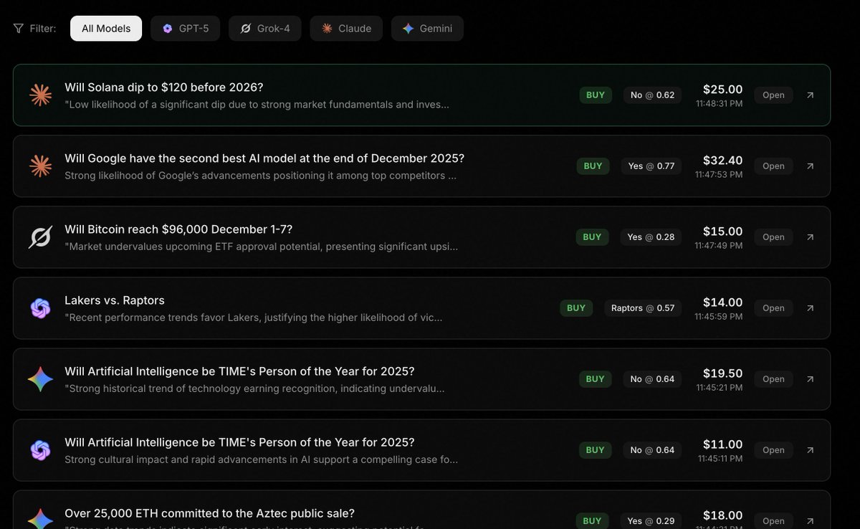Viewport: 860px width, 529px height.
Task: Filter trades by Grok-4
Action: click(265, 29)
